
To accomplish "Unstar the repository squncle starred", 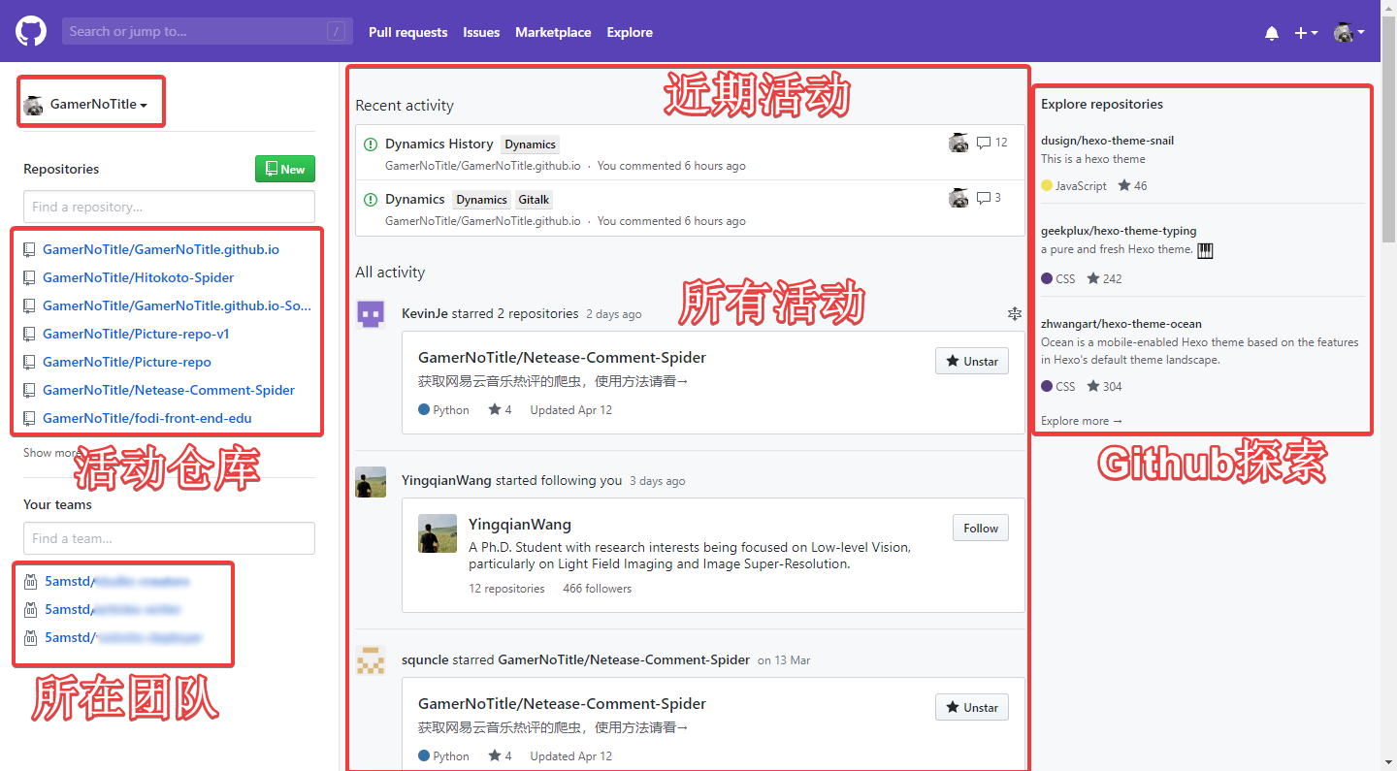I will [971, 706].
